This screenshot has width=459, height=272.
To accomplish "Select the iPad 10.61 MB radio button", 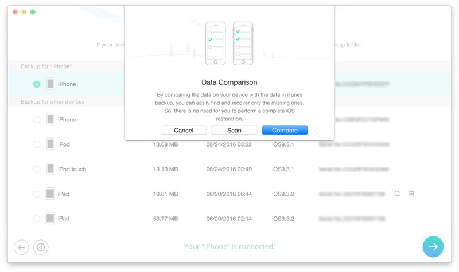I will click(x=37, y=194).
